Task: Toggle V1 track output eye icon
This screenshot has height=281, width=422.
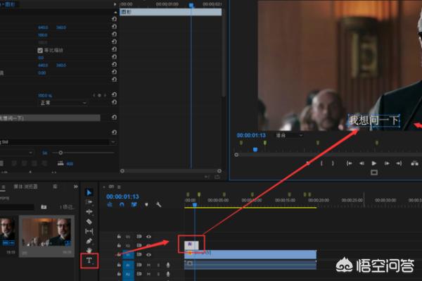Action: tap(148, 255)
